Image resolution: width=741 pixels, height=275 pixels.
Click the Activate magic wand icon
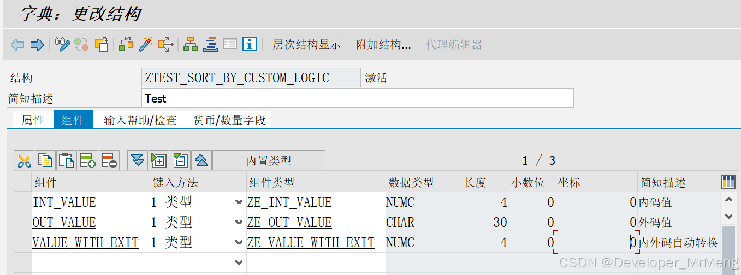(145, 44)
